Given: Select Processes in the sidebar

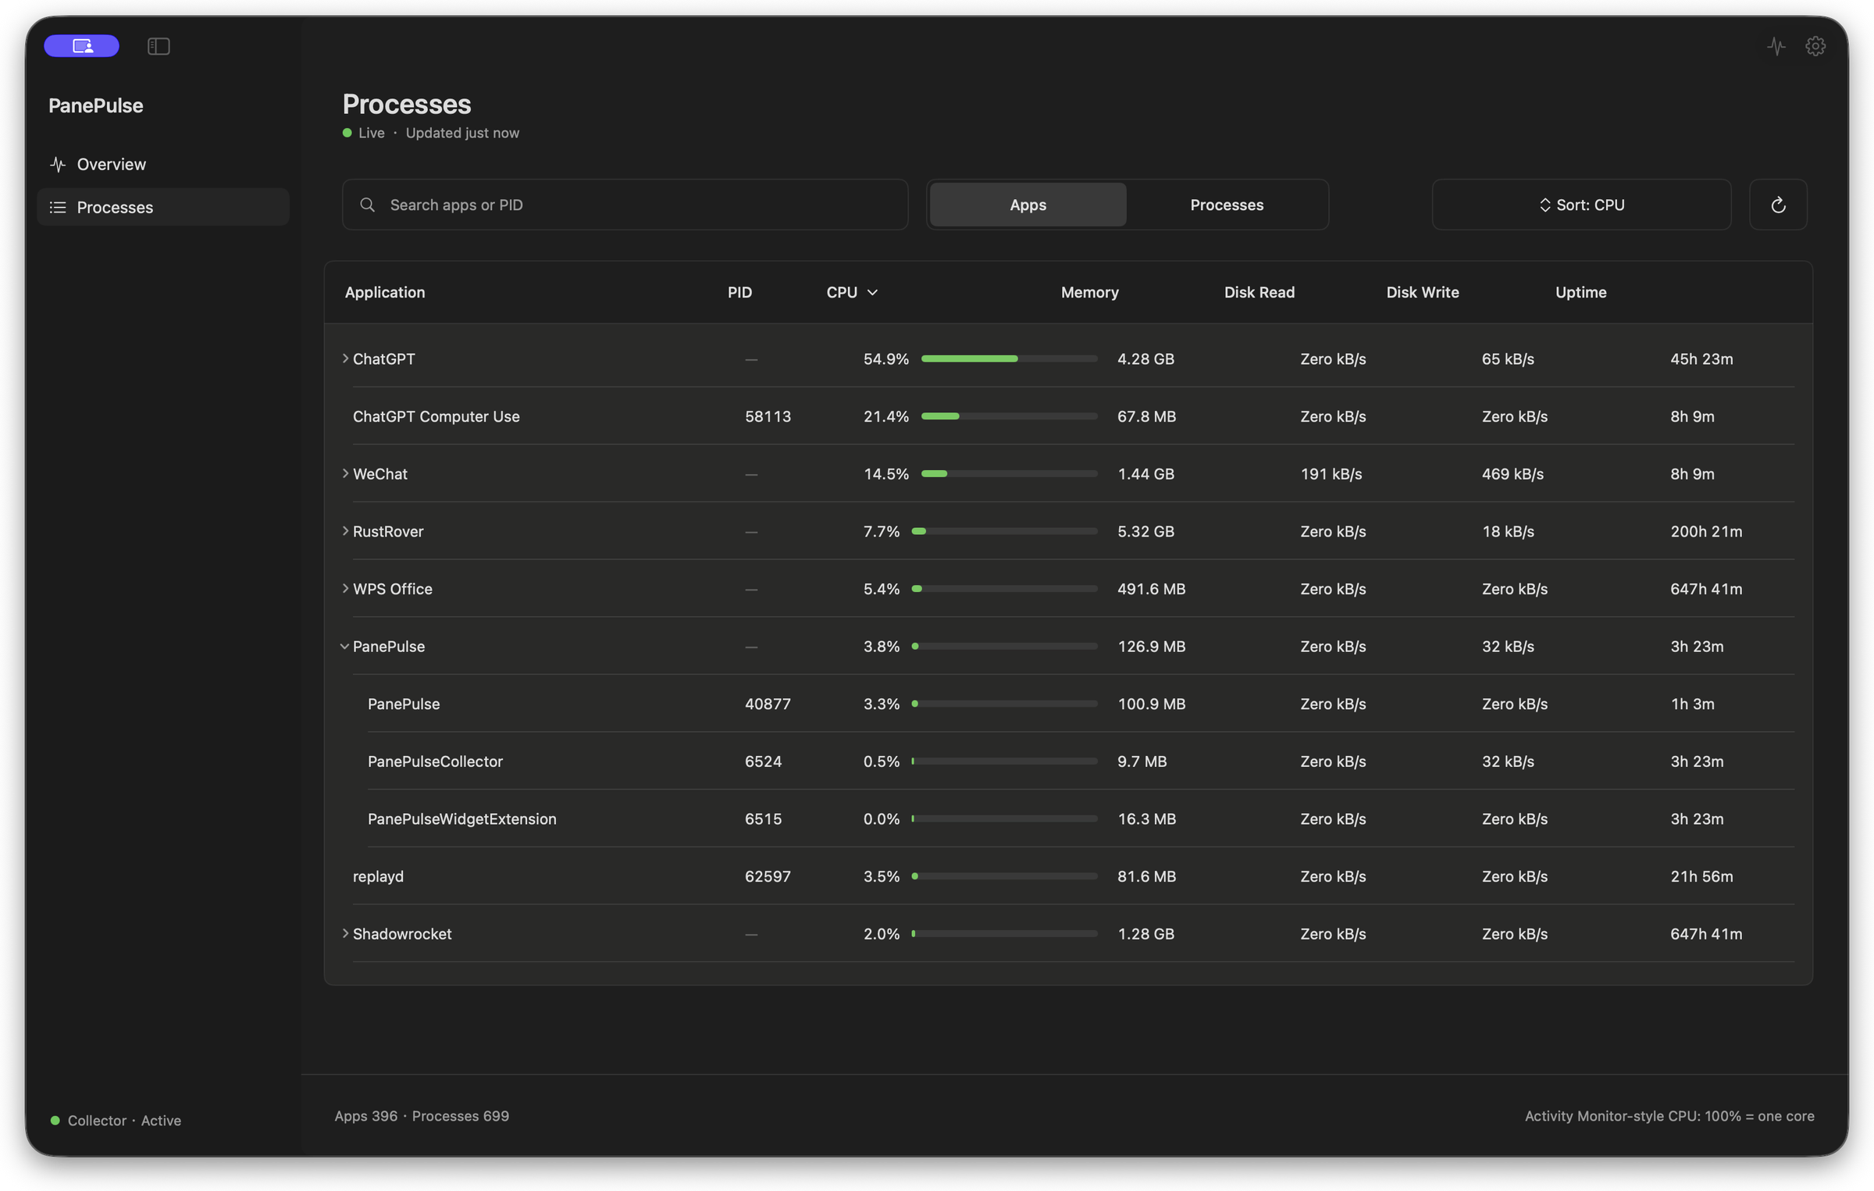Looking at the screenshot, I should 163,207.
